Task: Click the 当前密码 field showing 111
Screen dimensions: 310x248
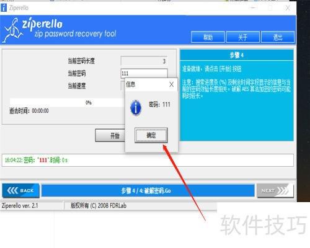Action: (144, 73)
